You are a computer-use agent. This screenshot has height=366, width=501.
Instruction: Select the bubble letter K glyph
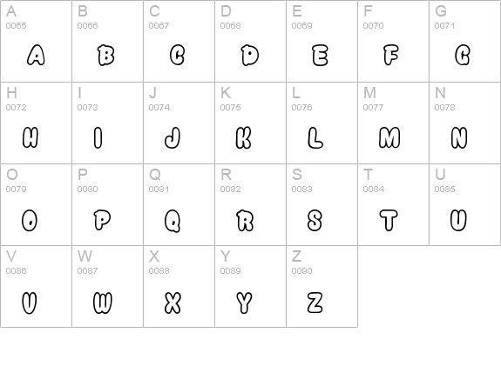point(243,137)
